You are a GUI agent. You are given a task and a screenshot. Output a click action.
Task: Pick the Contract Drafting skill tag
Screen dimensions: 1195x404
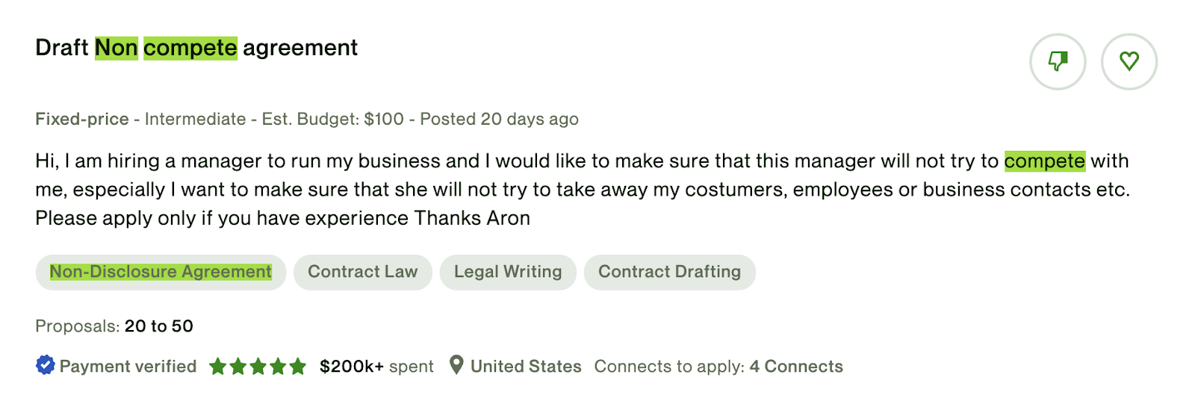(670, 272)
